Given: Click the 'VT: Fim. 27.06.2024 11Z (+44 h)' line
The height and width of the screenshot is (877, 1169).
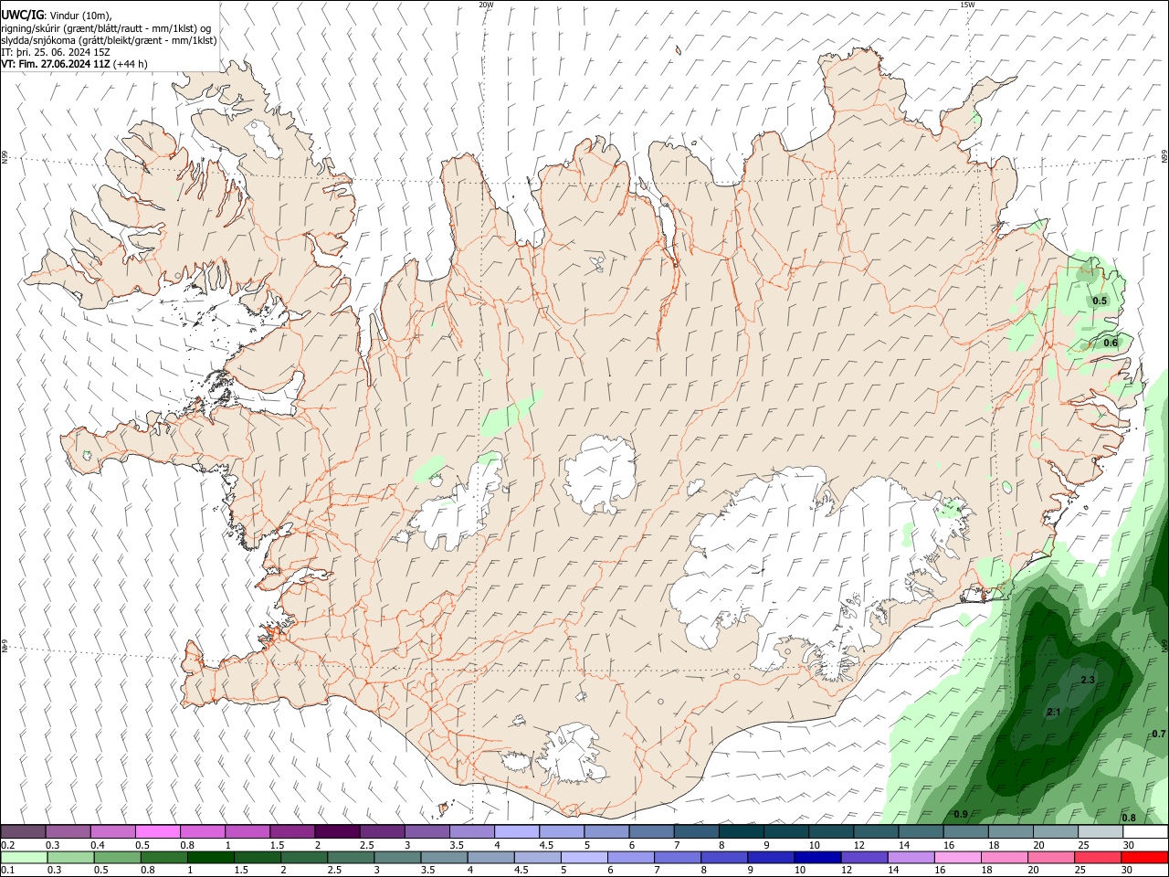Looking at the screenshot, I should (x=74, y=64).
